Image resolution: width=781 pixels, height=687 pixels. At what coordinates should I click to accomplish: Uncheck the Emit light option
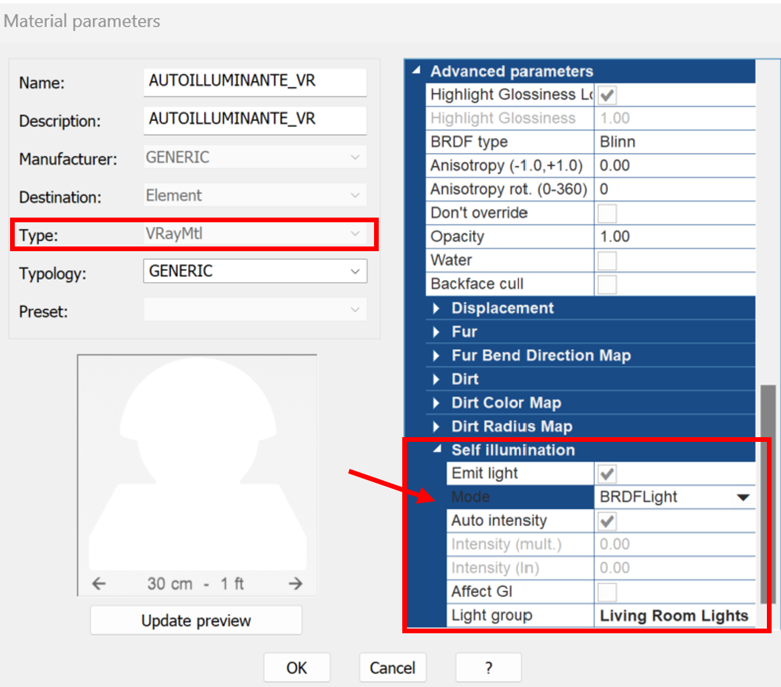(607, 473)
